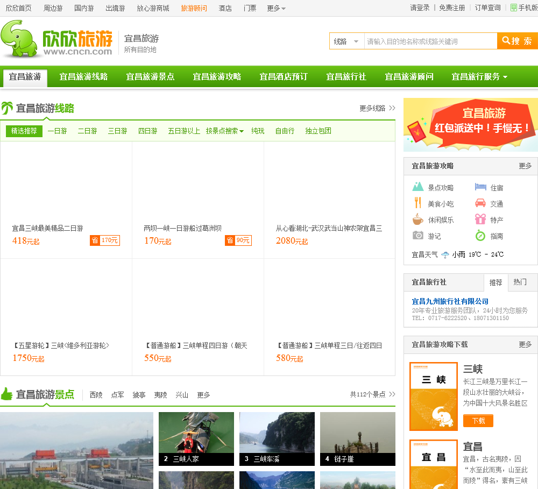Viewport: 538px width, 489px height.
Task: Select the 二日游 route tab
Action: [87, 131]
